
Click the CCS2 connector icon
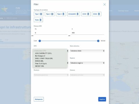coord(99,14)
